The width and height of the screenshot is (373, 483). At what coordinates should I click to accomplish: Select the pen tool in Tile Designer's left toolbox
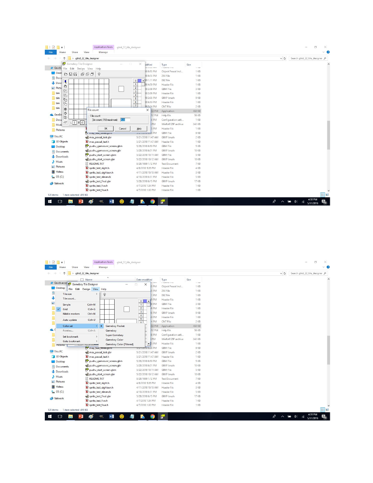coord(65,82)
